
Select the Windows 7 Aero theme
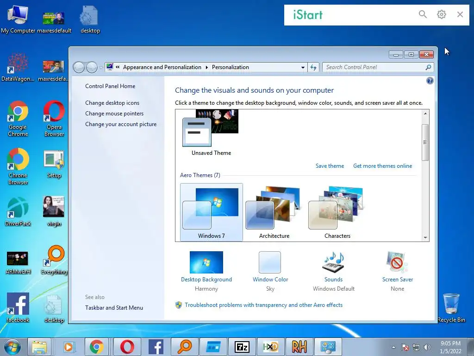coord(211,212)
